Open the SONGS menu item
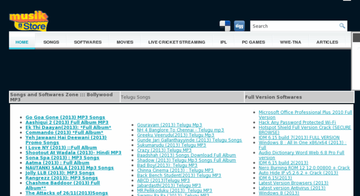This screenshot has height=196, width=360. tap(51, 42)
